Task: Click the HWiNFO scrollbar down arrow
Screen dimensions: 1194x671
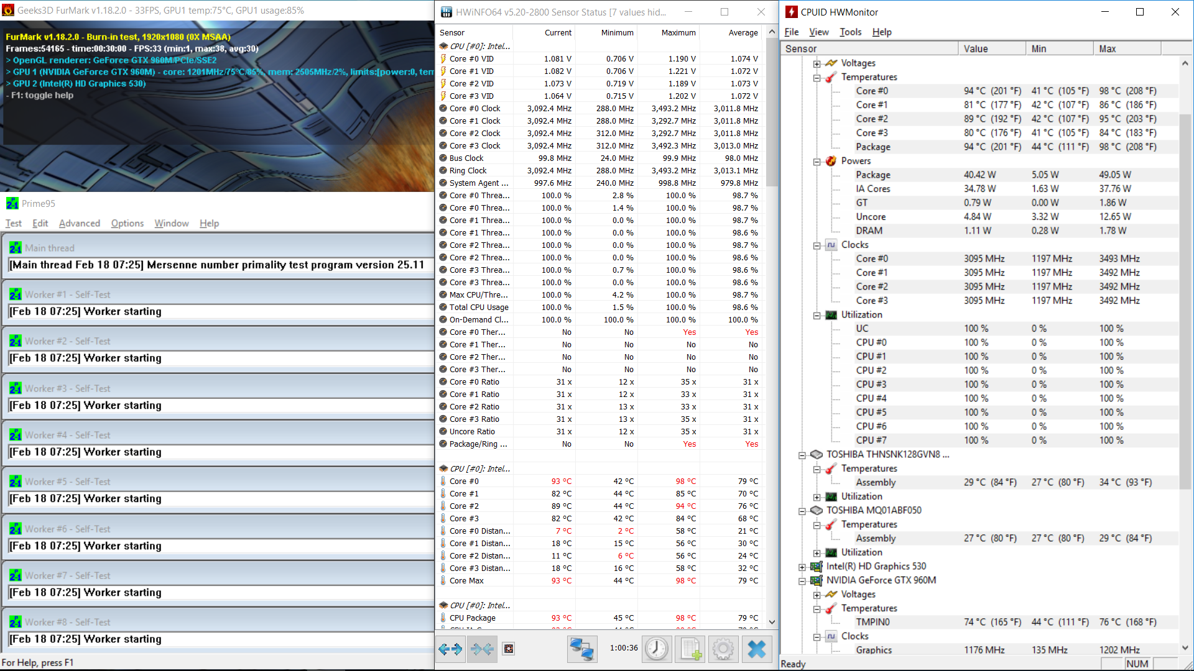Action: (772, 622)
